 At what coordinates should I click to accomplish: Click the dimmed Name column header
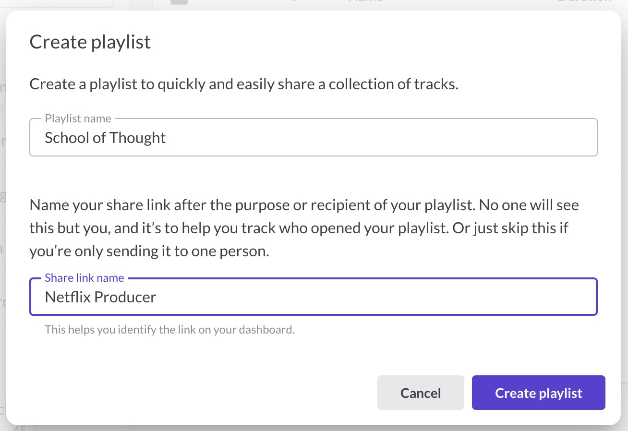[x=365, y=2]
